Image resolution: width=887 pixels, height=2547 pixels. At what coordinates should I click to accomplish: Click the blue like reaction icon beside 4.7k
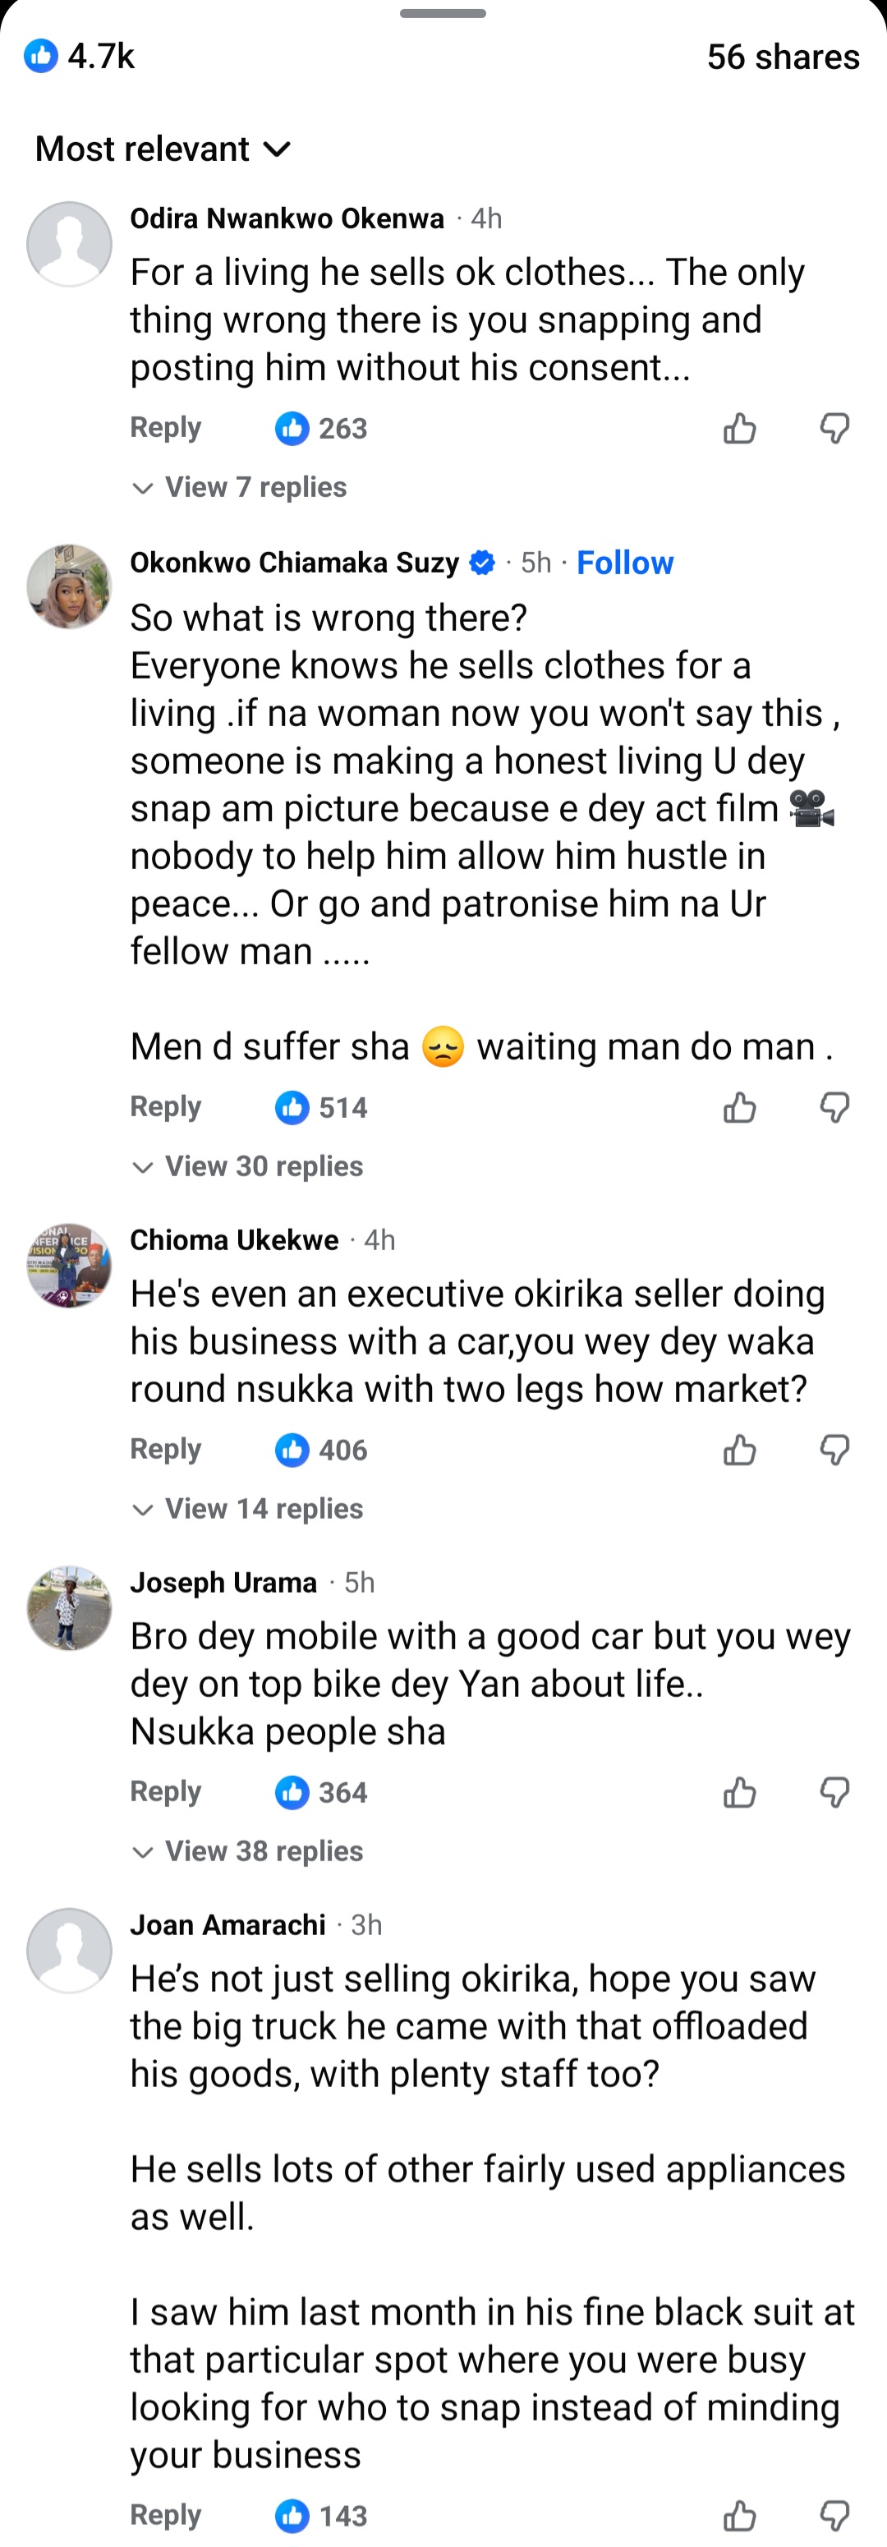tap(40, 57)
